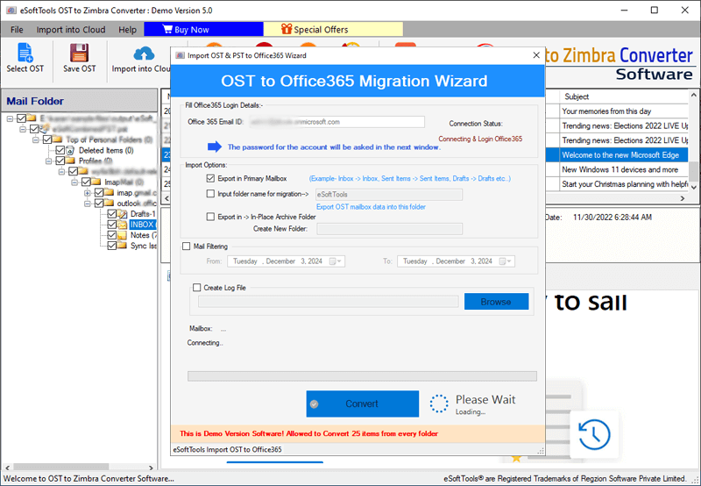Image resolution: width=701 pixels, height=486 pixels.
Task: Select the Deleted Items (0) tree folder
Action: 106,150
